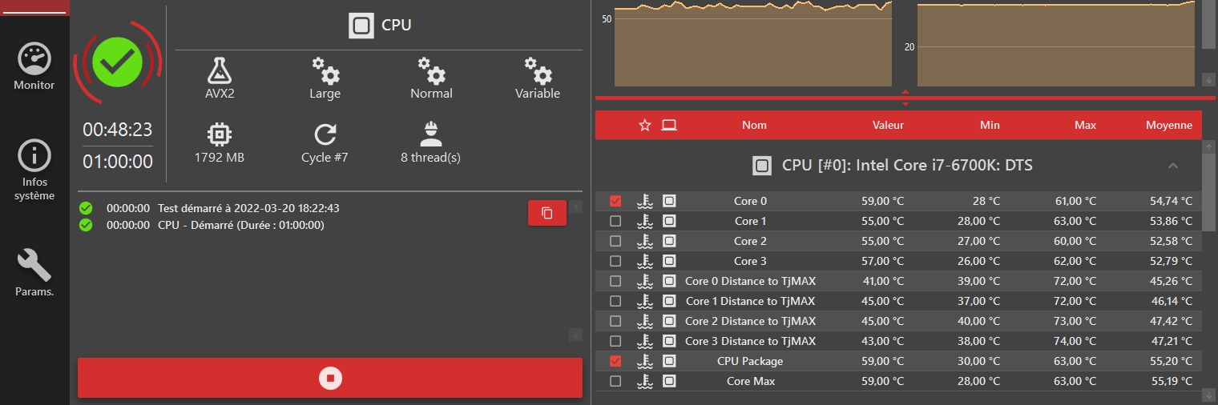Click the Large data set gears icon
Screen dimensions: 1218x405
pyautogui.click(x=325, y=71)
